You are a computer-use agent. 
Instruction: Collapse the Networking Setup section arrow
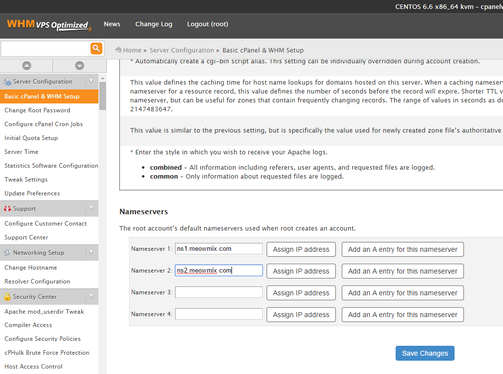coord(91,252)
